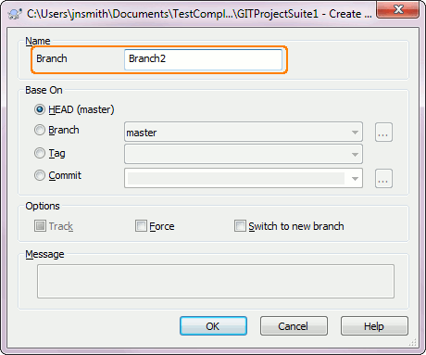Click the Cancel button
Image resolution: width=426 pixels, height=355 pixels.
(294, 326)
